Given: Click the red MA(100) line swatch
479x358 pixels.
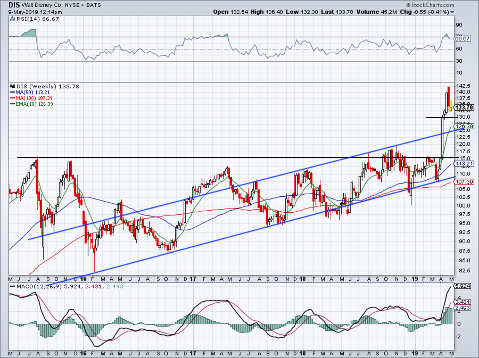Looking at the screenshot, I should [x=12, y=98].
